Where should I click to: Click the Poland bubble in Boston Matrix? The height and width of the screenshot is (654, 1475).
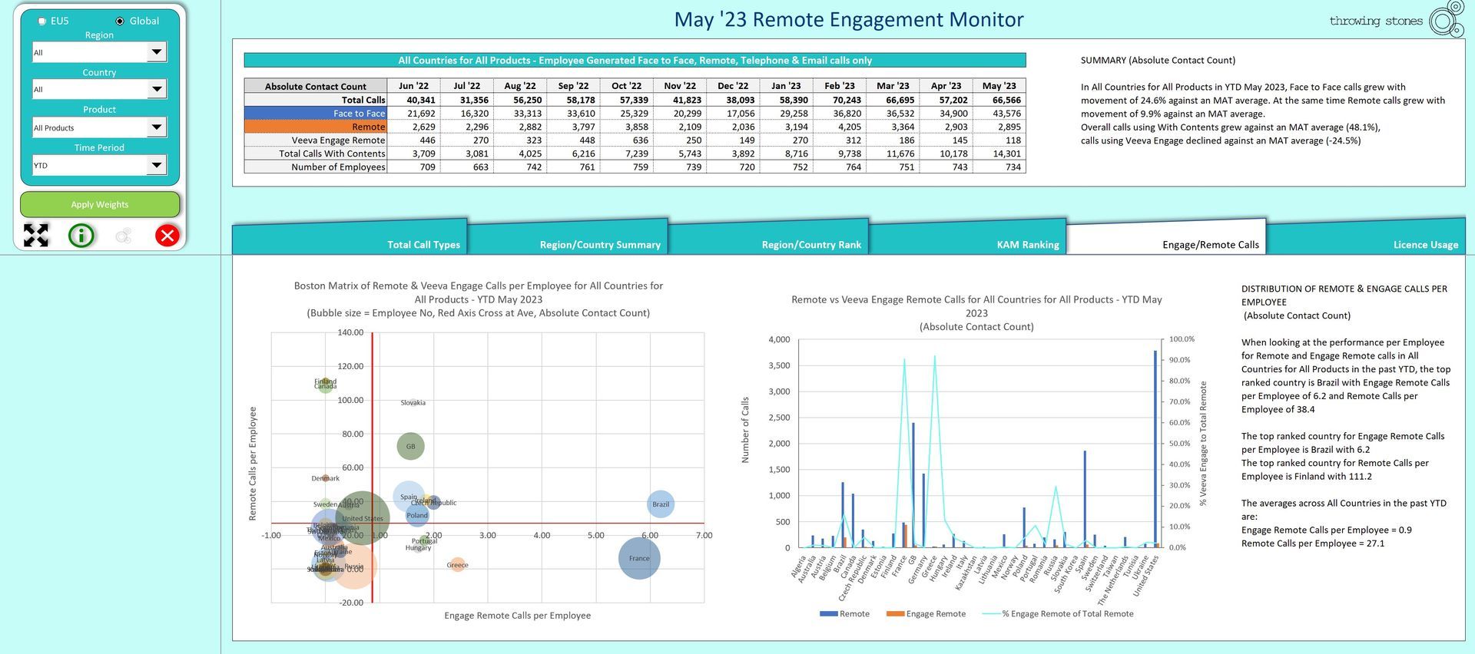(x=417, y=515)
